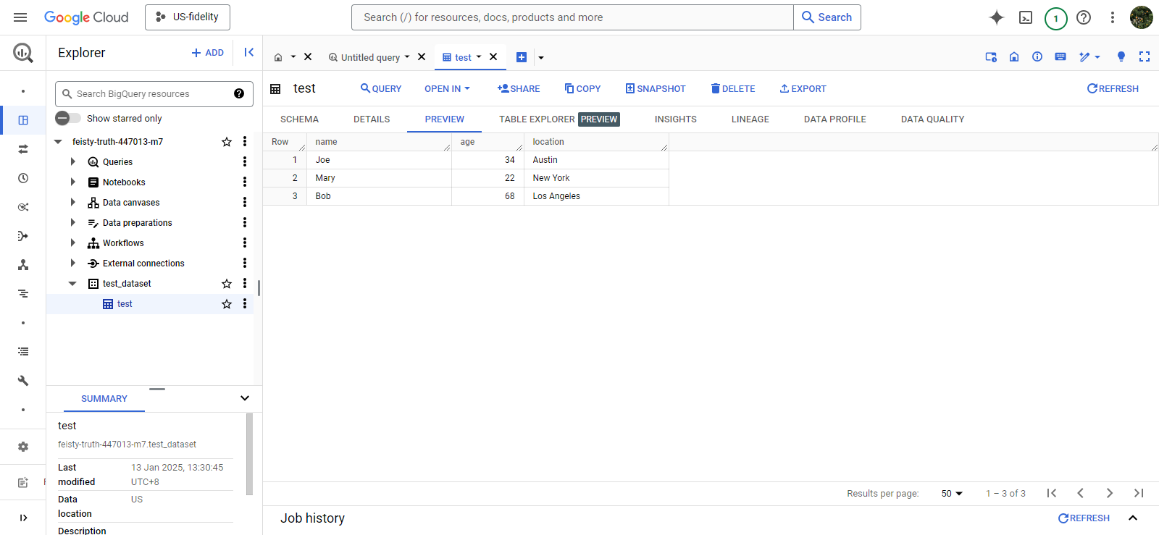1159x535 pixels.
Task: Create a new query tab with plus icon
Action: point(522,57)
